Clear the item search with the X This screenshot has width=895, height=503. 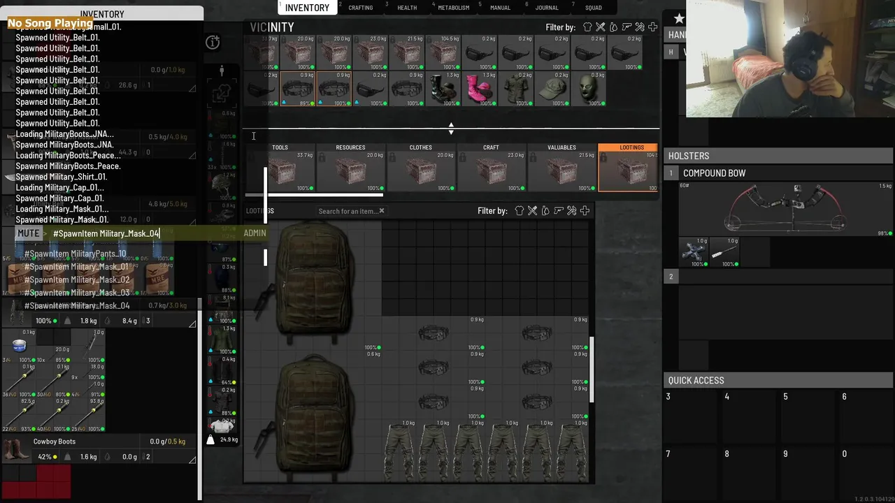click(382, 211)
